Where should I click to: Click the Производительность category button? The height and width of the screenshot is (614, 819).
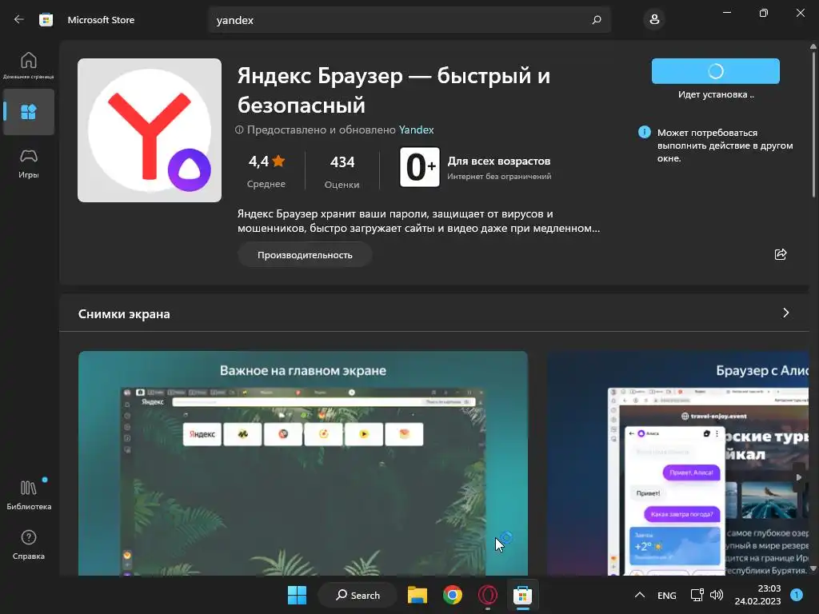tap(305, 255)
